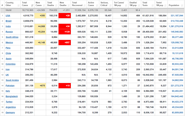Sort by Tot Cases/1M pop arrows
The height and width of the screenshot is (116, 185).
coord(126,5)
